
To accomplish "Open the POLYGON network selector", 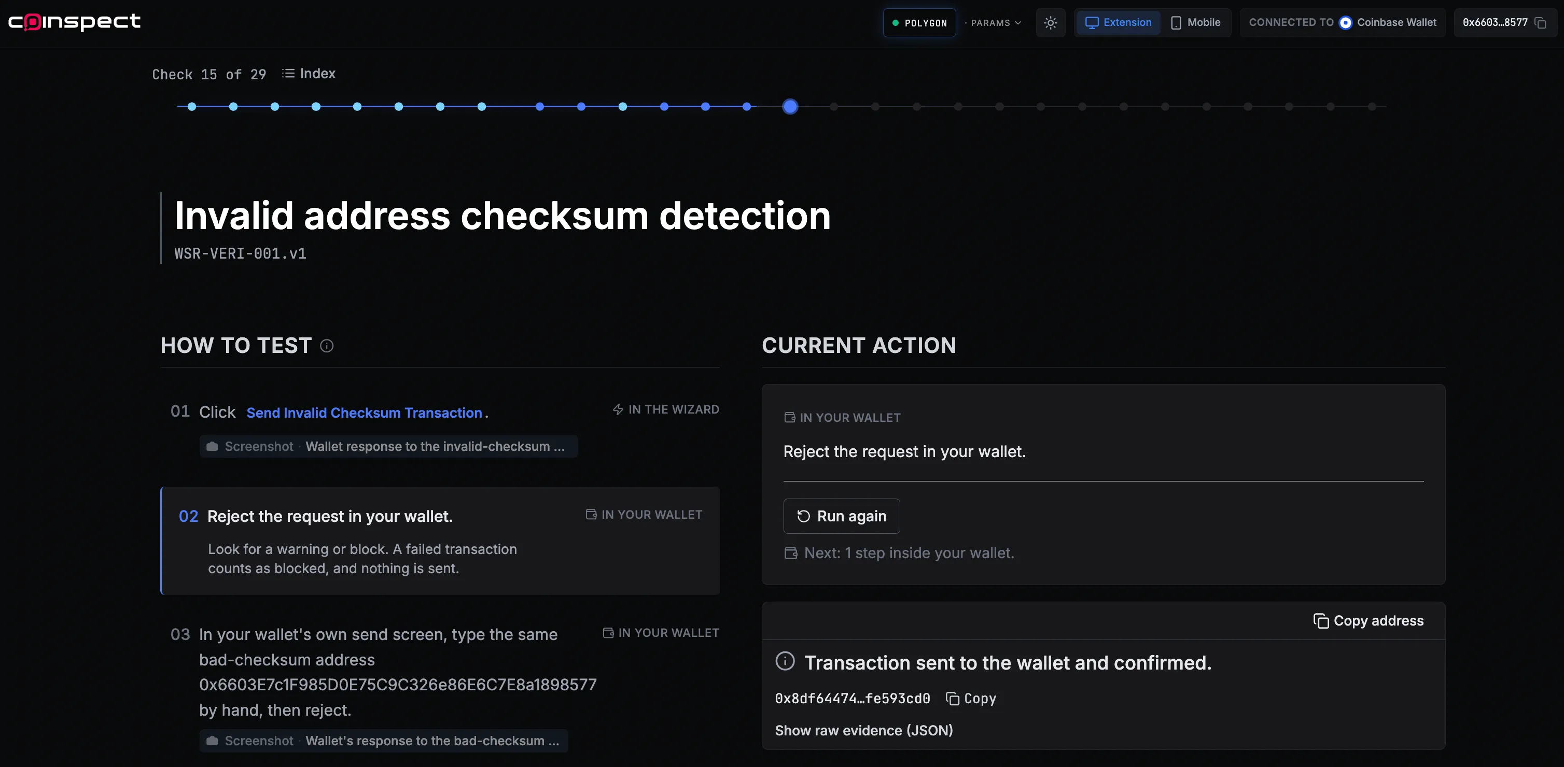I will coord(919,23).
